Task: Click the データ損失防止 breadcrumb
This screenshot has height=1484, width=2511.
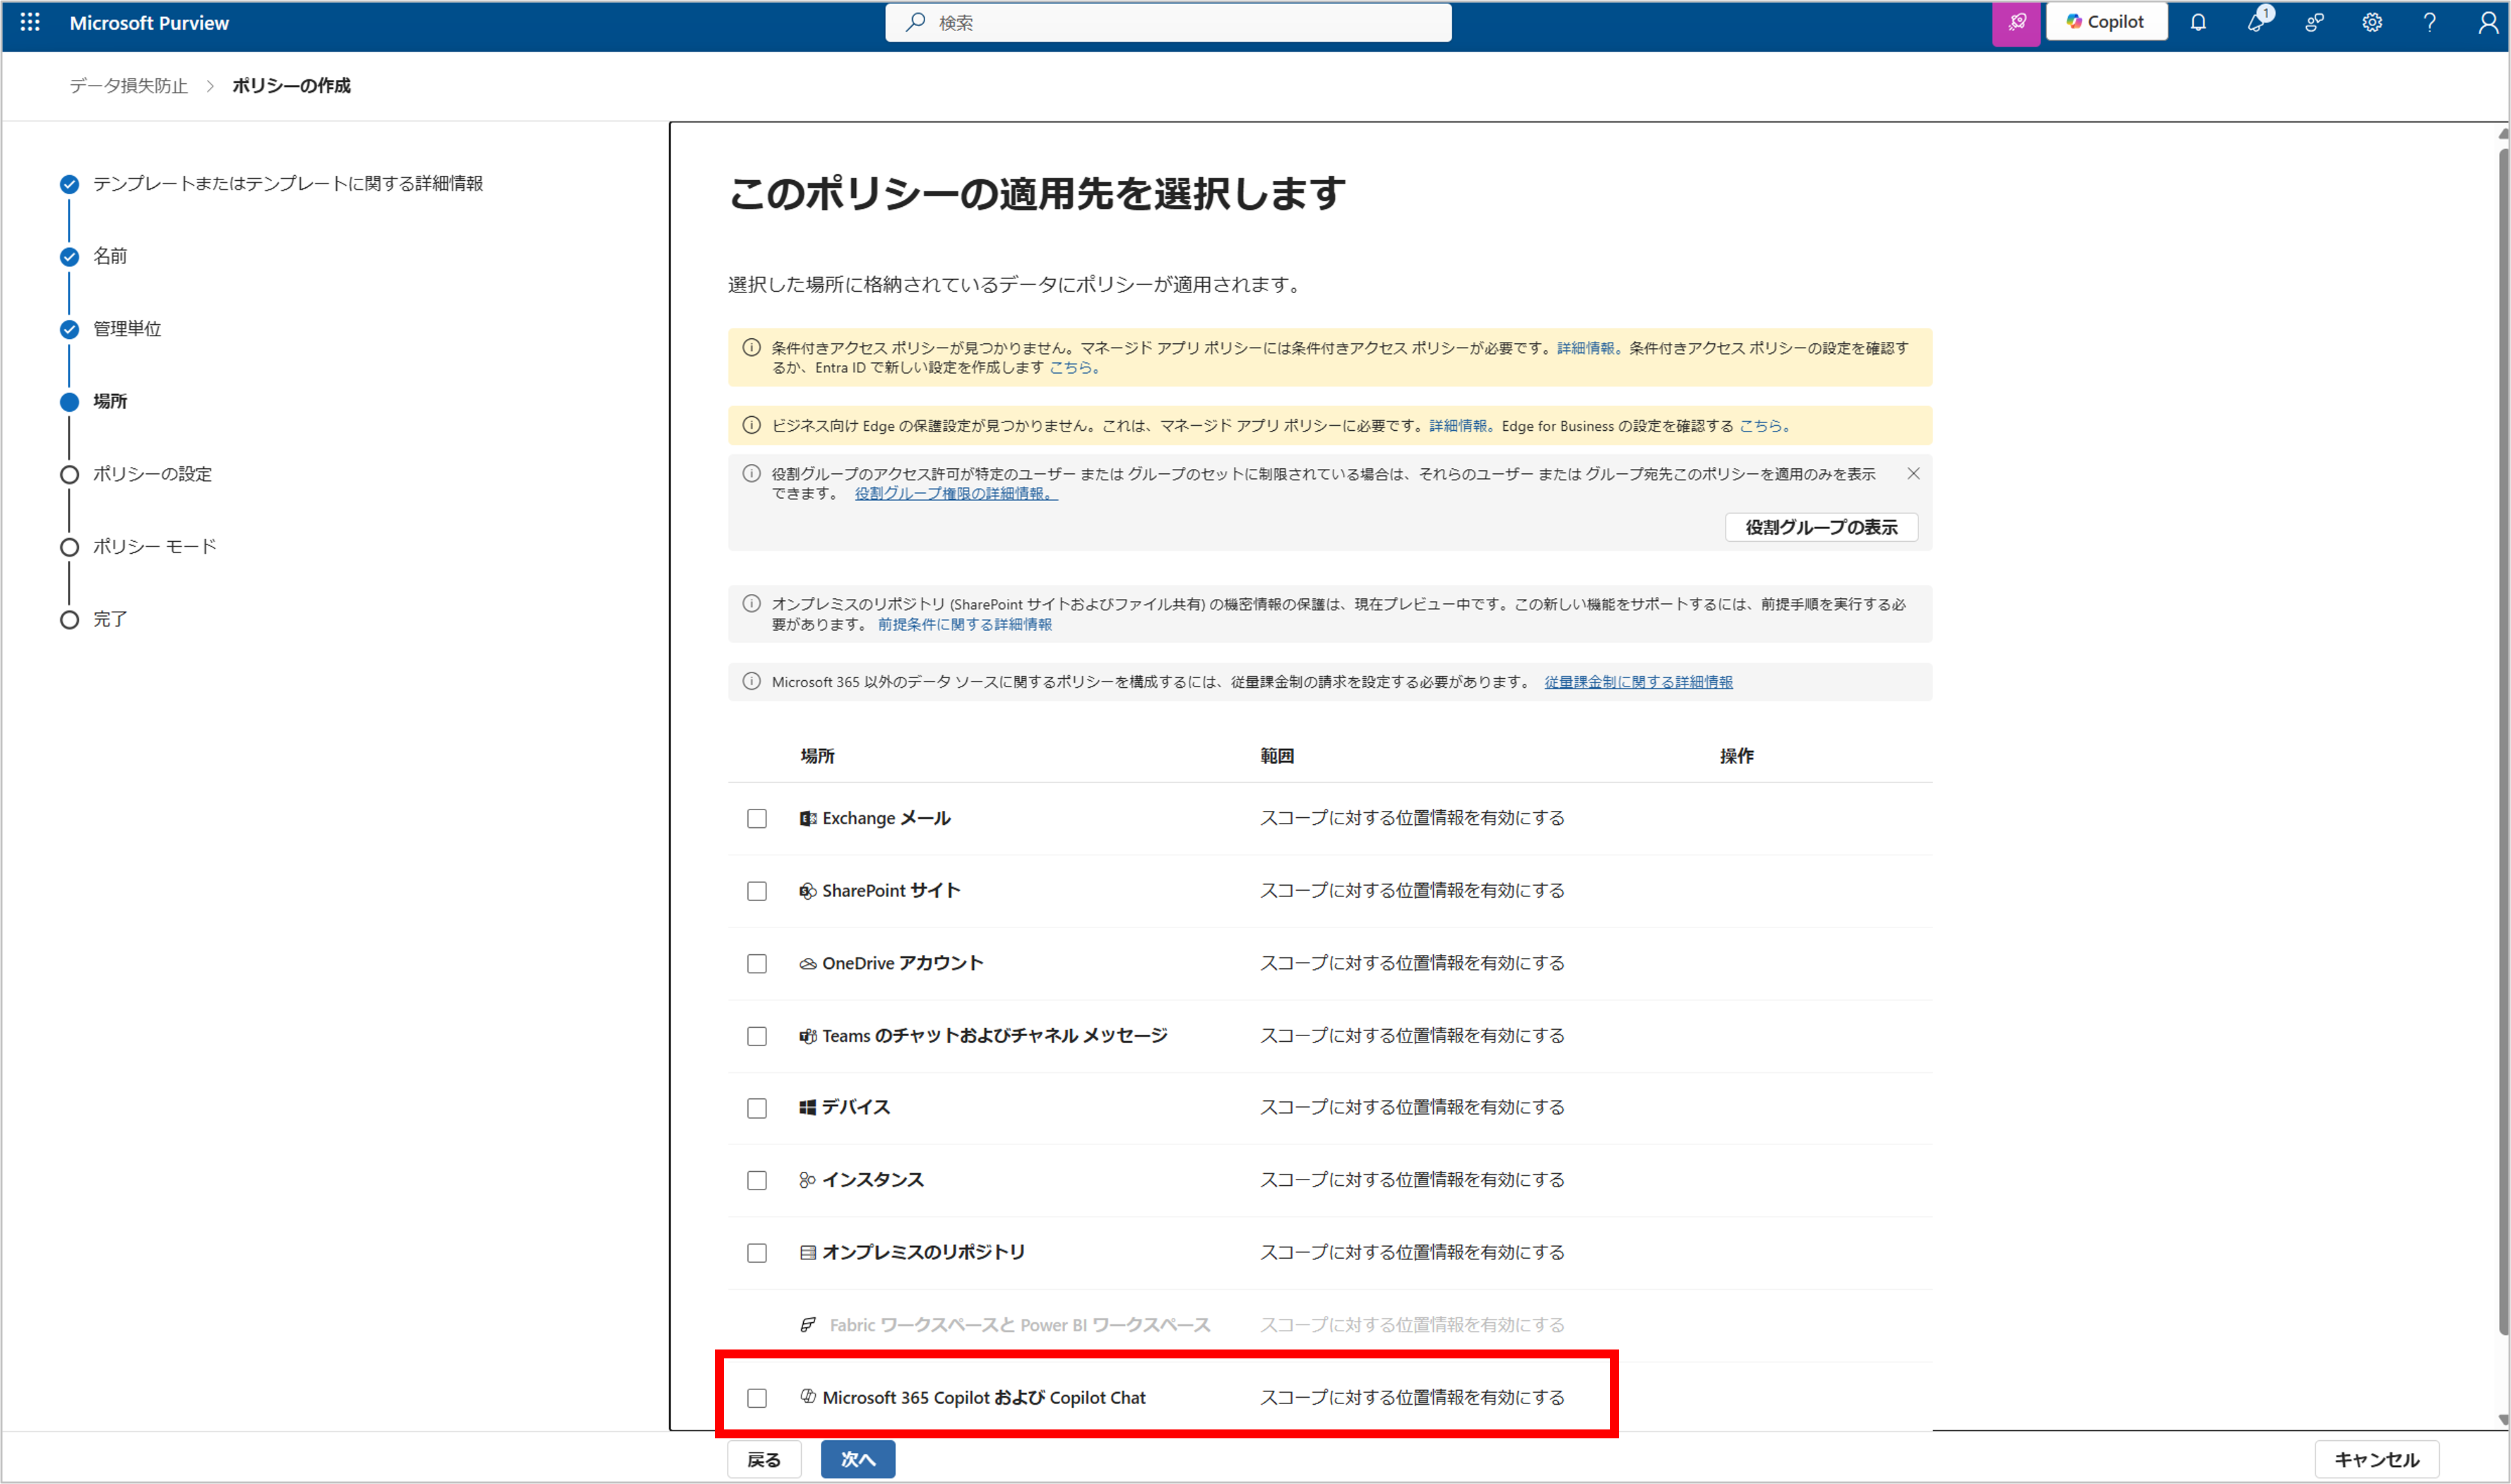Action: tap(128, 86)
